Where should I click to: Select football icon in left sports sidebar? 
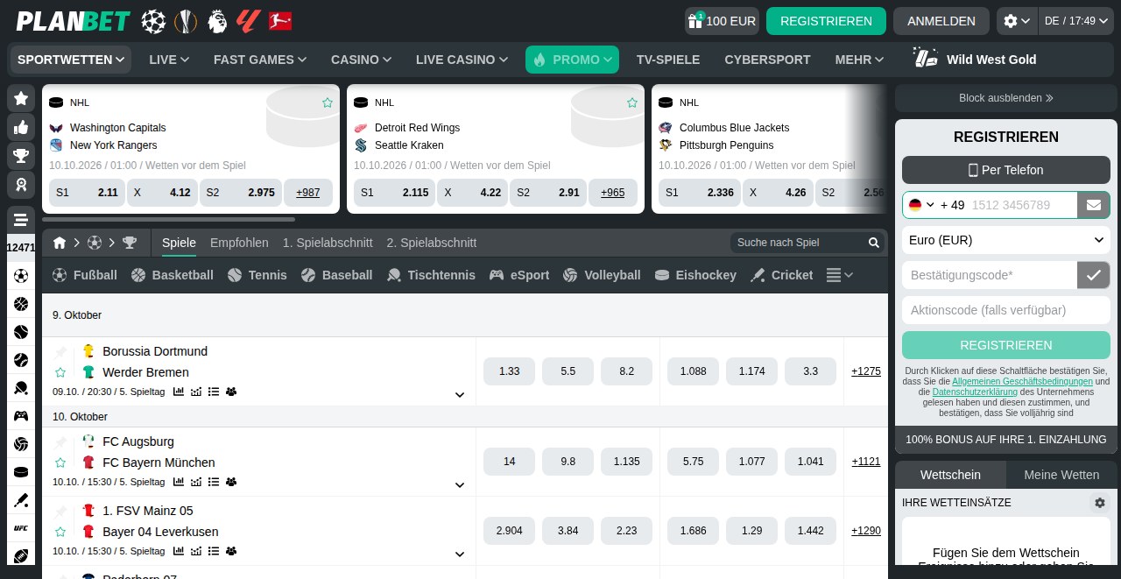[21, 276]
